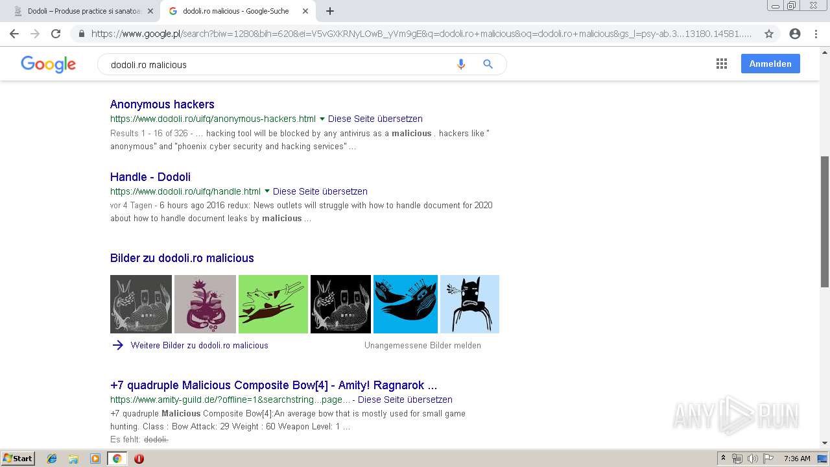The image size is (830, 467).
Task: Translate the amity-guild.de result page
Action: [x=405, y=400]
